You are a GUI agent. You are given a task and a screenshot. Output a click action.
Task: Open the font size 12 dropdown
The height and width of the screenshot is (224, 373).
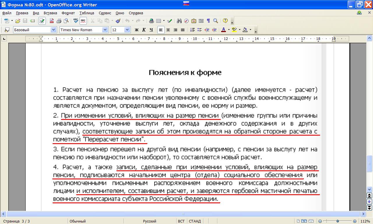point(127,30)
